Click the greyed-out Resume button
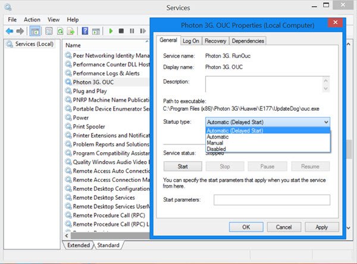The width and height of the screenshot is (357, 264). tap(310, 166)
